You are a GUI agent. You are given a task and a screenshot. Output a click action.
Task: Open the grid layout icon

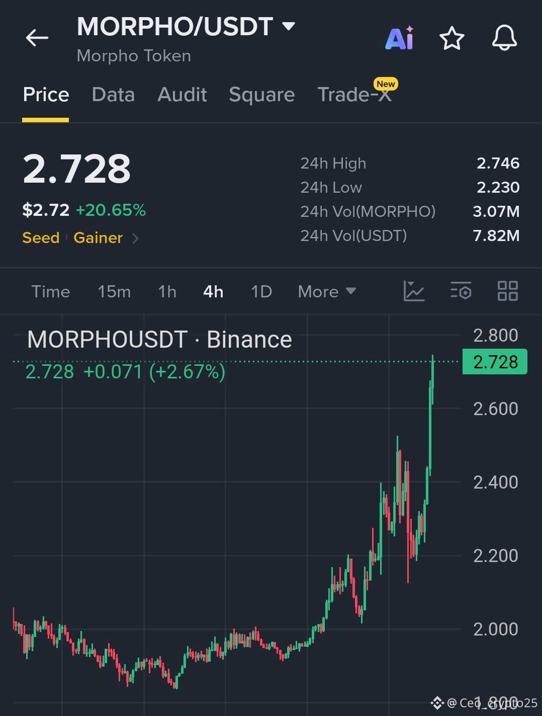click(x=507, y=291)
